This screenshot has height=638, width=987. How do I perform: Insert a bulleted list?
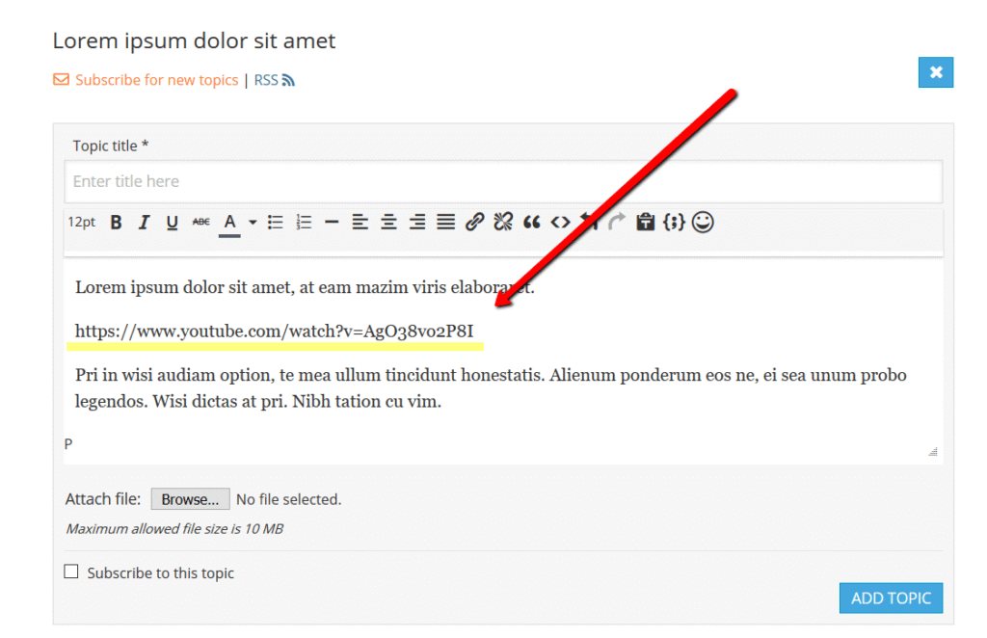(x=275, y=222)
